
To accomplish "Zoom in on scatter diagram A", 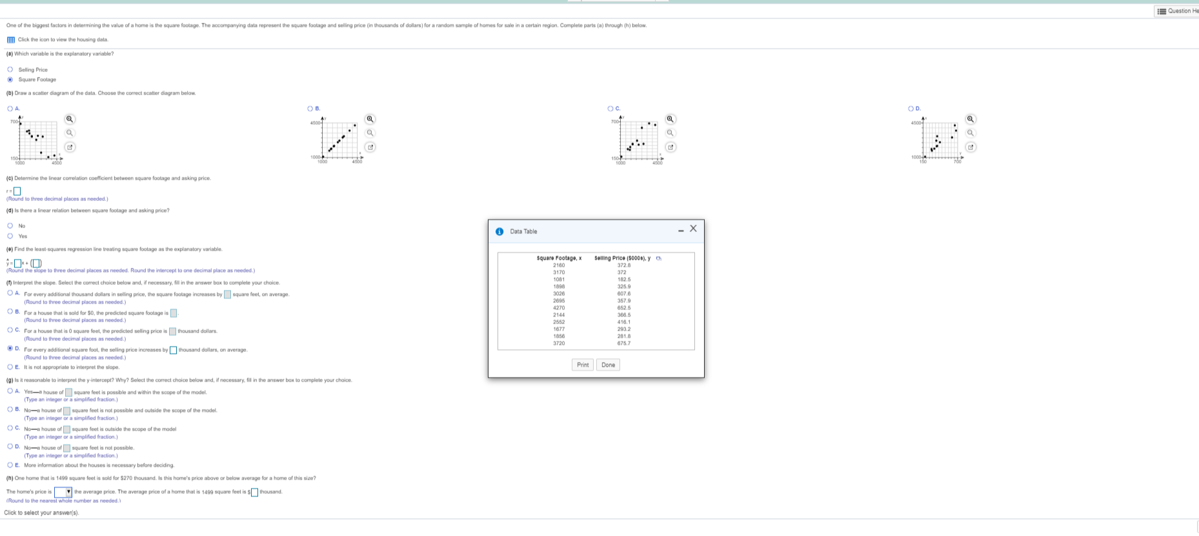I will (70, 119).
